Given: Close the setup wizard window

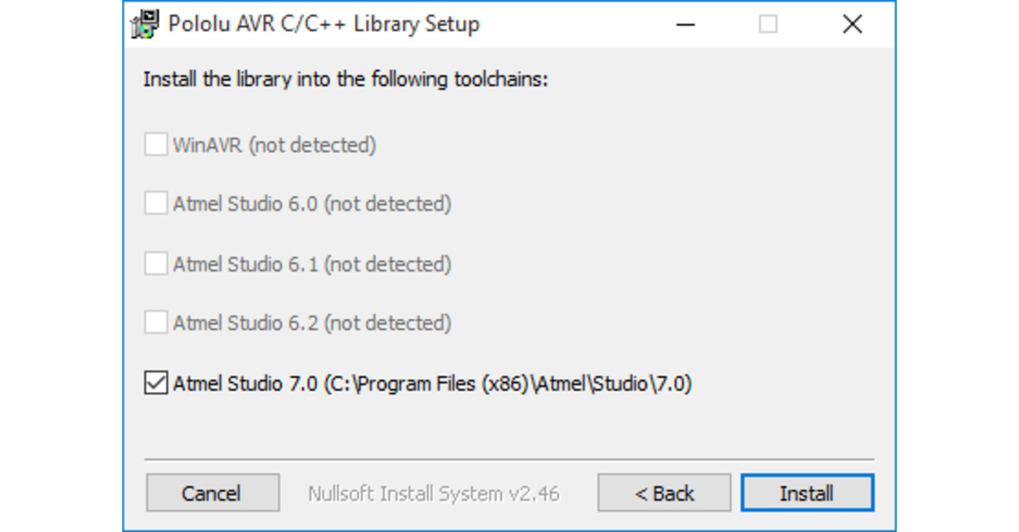Looking at the screenshot, I should [x=852, y=24].
